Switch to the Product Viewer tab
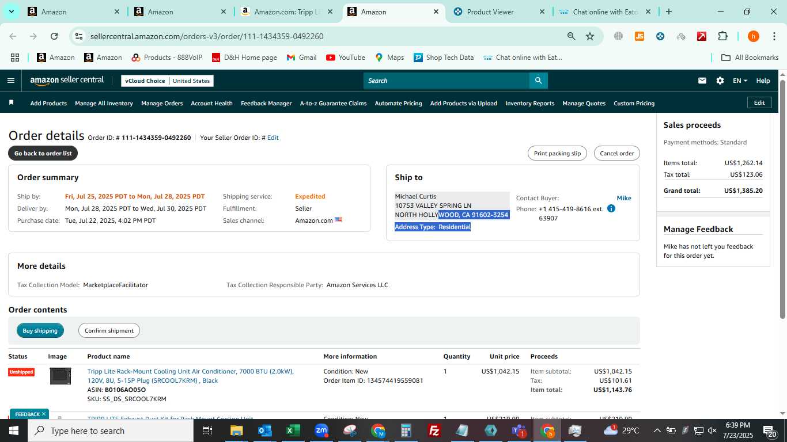This screenshot has width=787, height=442. tap(498, 12)
